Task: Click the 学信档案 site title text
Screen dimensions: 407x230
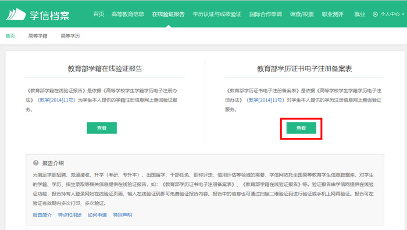Action: point(49,16)
